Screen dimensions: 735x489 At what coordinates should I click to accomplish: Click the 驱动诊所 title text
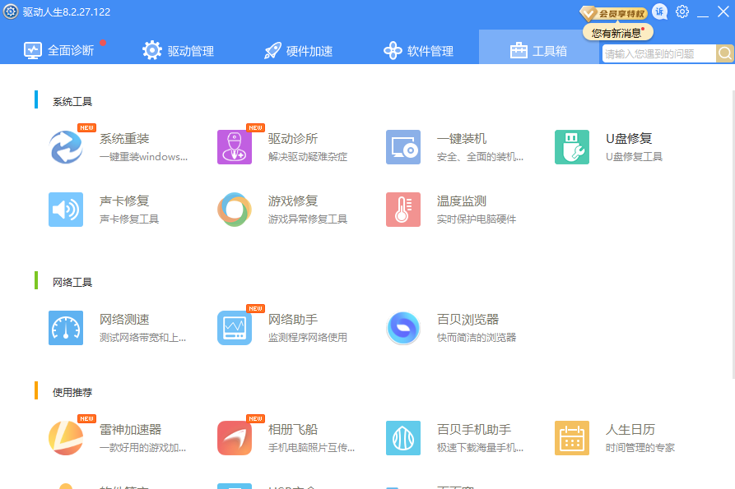coord(293,139)
